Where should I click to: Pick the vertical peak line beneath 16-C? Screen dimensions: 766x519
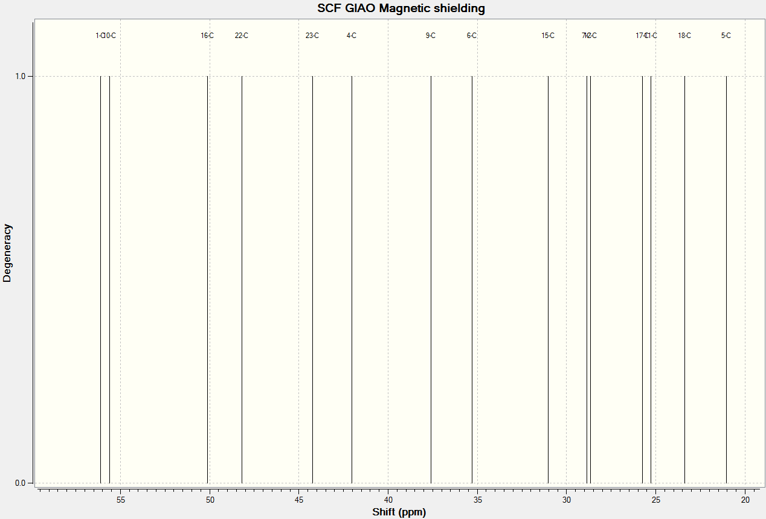[207, 279]
